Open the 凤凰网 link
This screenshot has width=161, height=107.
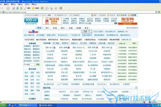(50, 55)
